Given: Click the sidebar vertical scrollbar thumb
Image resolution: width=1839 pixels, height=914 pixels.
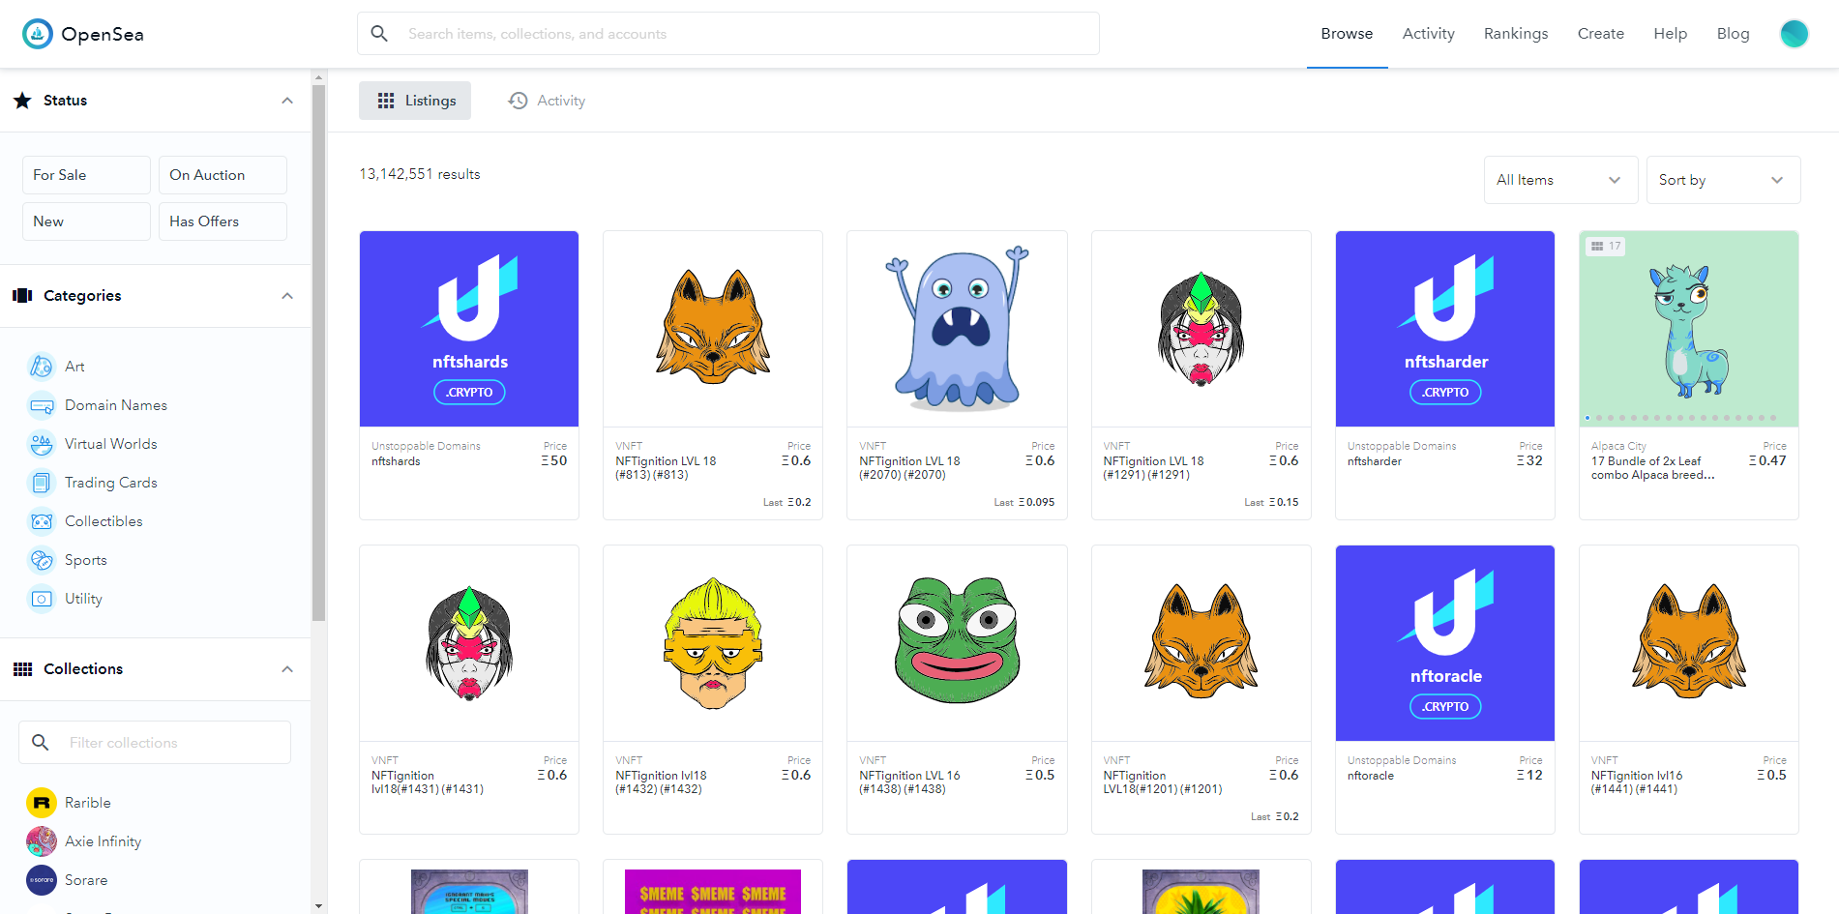Looking at the screenshot, I should coord(319,352).
